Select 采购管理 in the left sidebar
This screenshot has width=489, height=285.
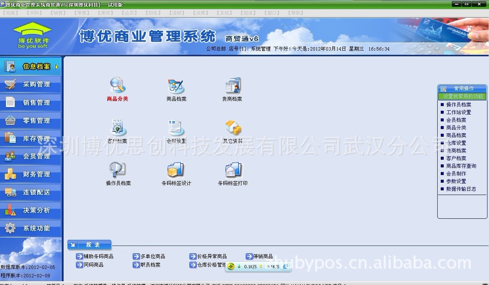click(30, 84)
